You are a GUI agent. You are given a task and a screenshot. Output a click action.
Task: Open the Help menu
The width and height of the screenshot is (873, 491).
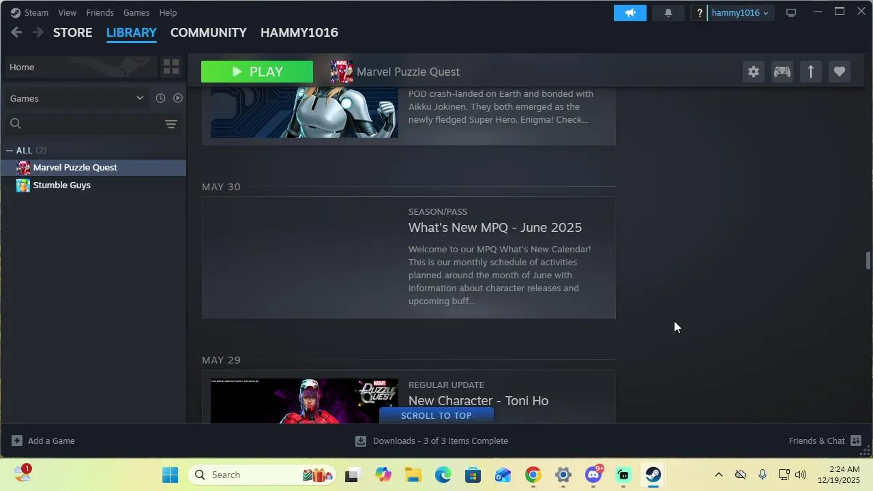168,12
